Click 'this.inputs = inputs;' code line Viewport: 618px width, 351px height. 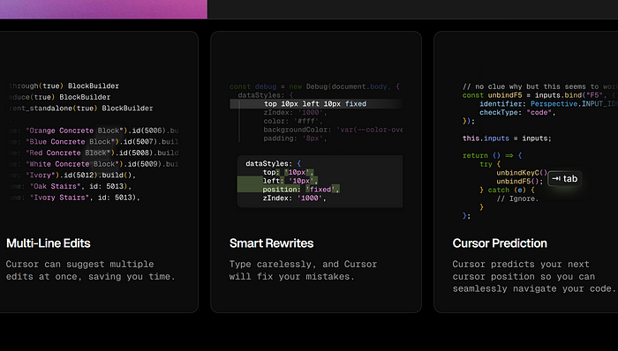click(507, 138)
